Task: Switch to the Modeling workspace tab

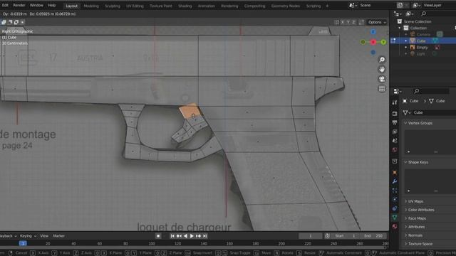Action: coord(91,6)
